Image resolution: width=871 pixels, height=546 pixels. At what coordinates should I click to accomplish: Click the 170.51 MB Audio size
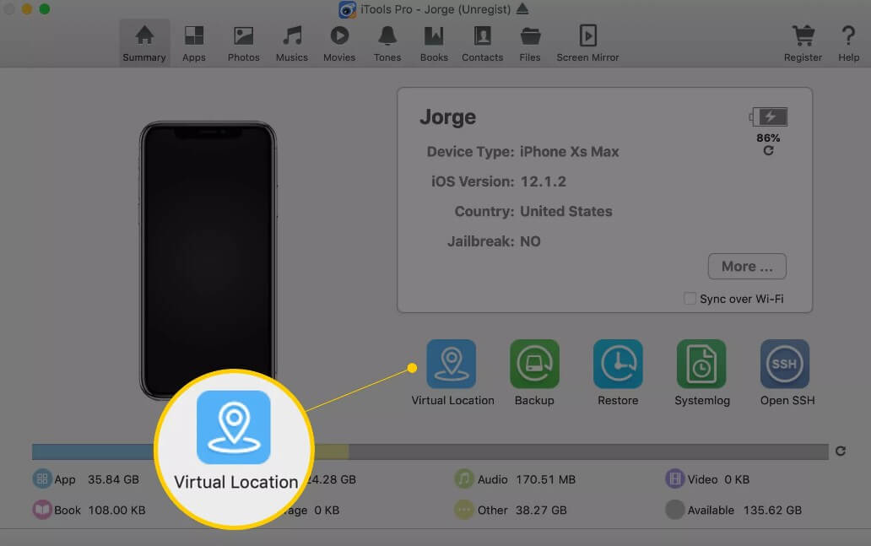coord(545,479)
